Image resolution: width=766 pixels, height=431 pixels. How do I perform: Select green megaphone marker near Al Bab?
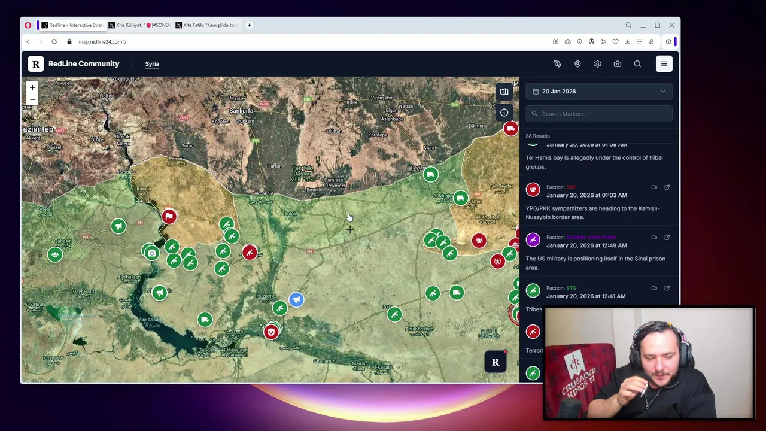[x=118, y=226]
